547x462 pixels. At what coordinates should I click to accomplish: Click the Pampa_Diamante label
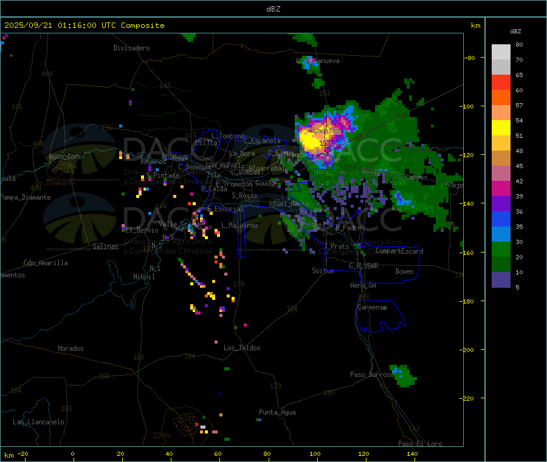coord(26,197)
